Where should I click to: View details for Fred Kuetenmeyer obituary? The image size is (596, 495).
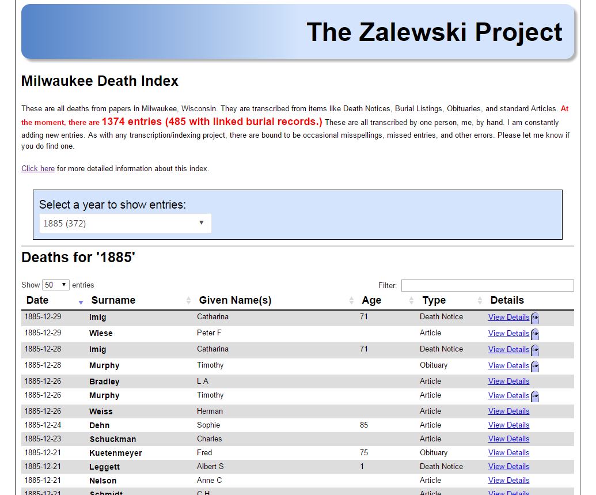(508, 453)
